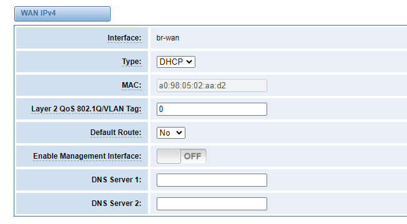Click the br-wan interface value
The width and height of the screenshot is (407, 224).
click(x=168, y=38)
